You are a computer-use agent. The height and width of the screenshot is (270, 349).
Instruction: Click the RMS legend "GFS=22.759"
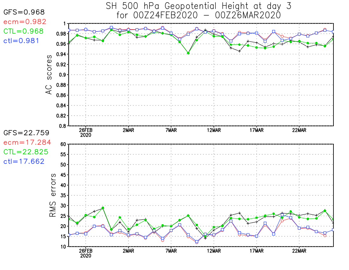click(26, 133)
